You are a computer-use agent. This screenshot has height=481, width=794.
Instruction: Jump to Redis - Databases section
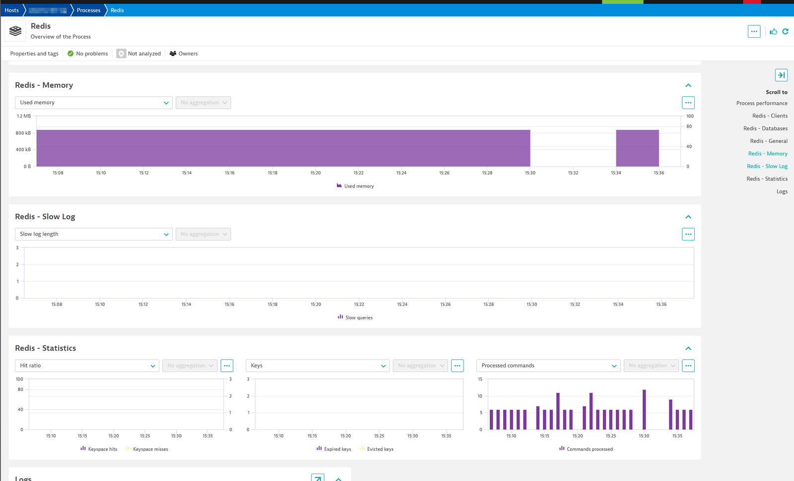point(765,128)
